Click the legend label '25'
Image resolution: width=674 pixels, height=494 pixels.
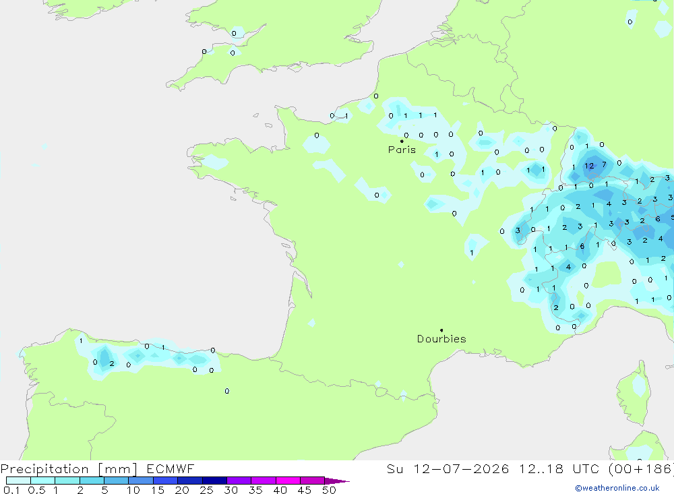point(207,490)
